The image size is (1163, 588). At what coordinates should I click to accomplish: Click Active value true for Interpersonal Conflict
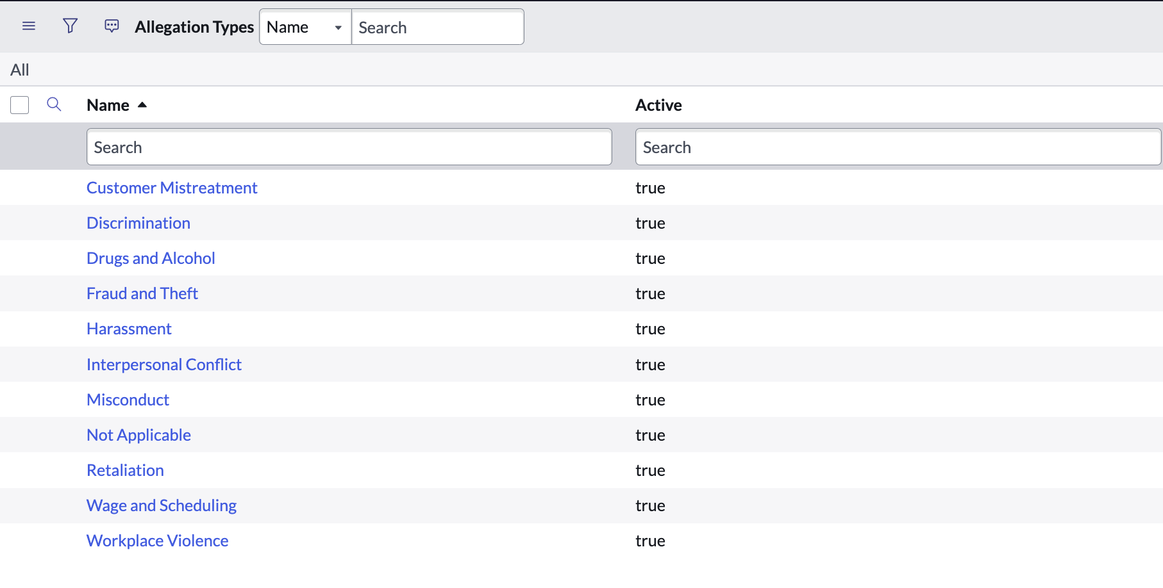650,364
